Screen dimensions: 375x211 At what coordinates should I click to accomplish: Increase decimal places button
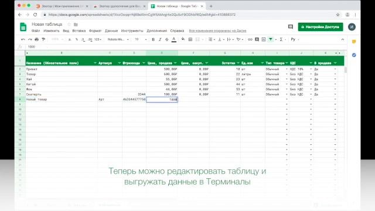coord(90,39)
